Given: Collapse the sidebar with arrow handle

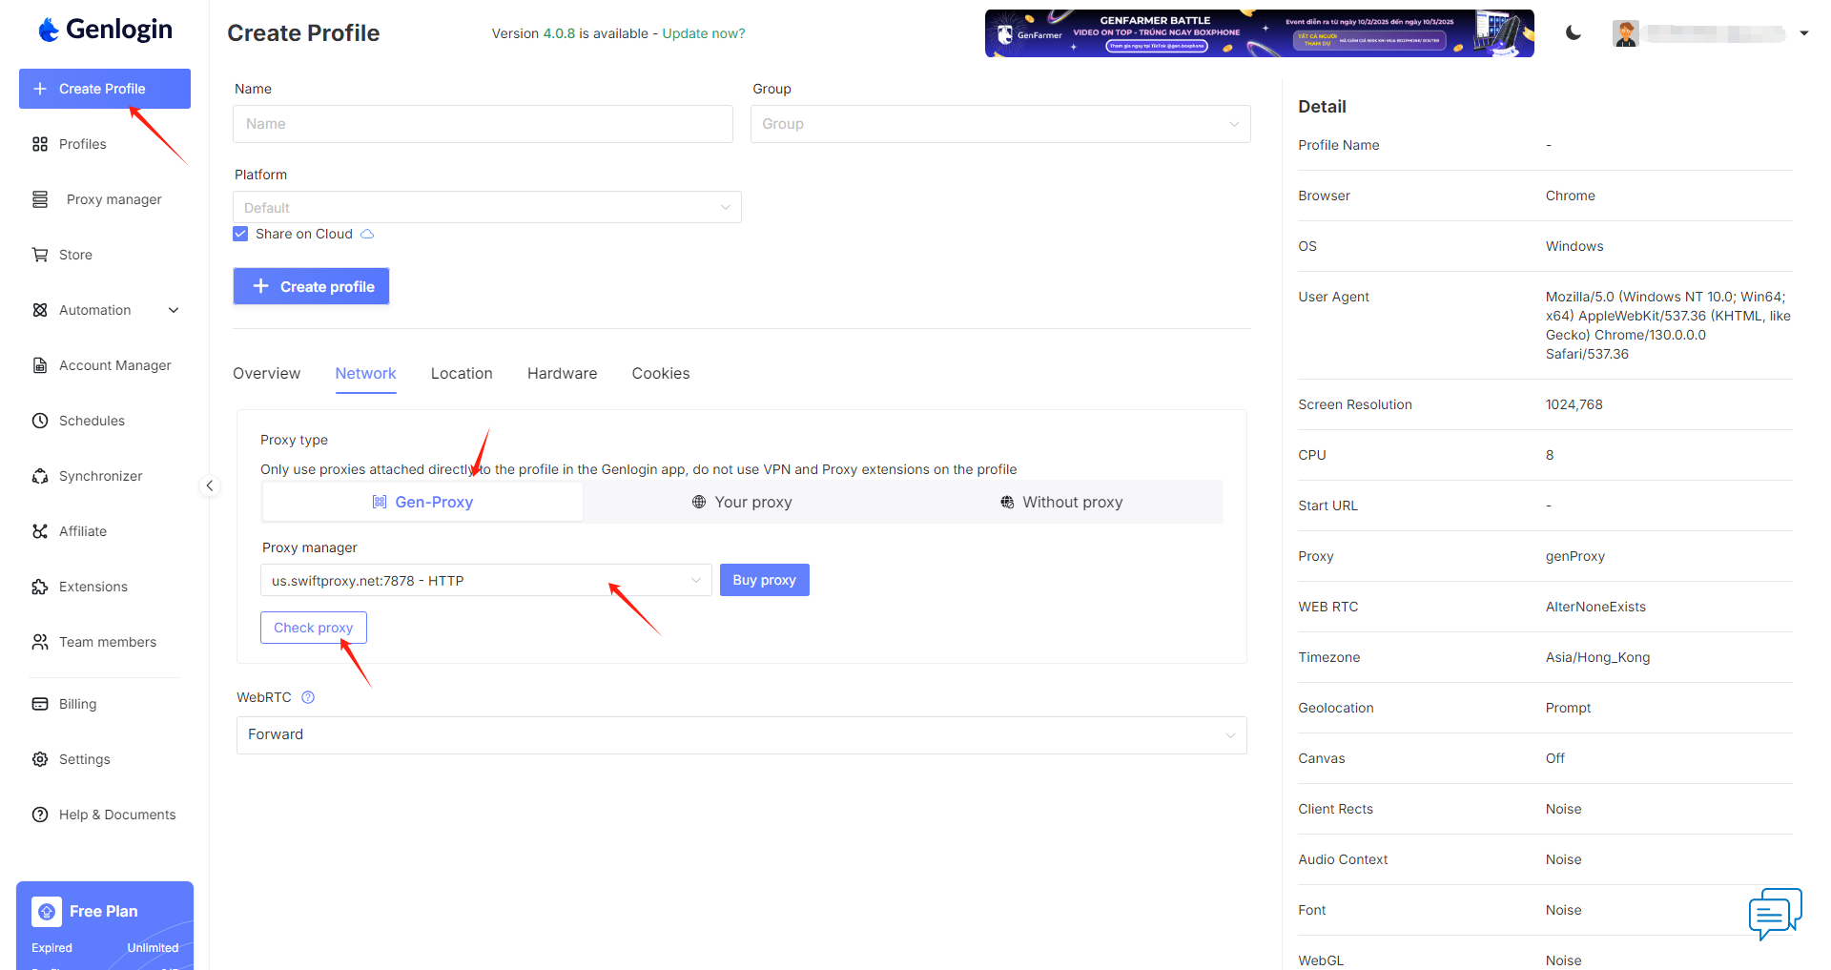Looking at the screenshot, I should [210, 485].
